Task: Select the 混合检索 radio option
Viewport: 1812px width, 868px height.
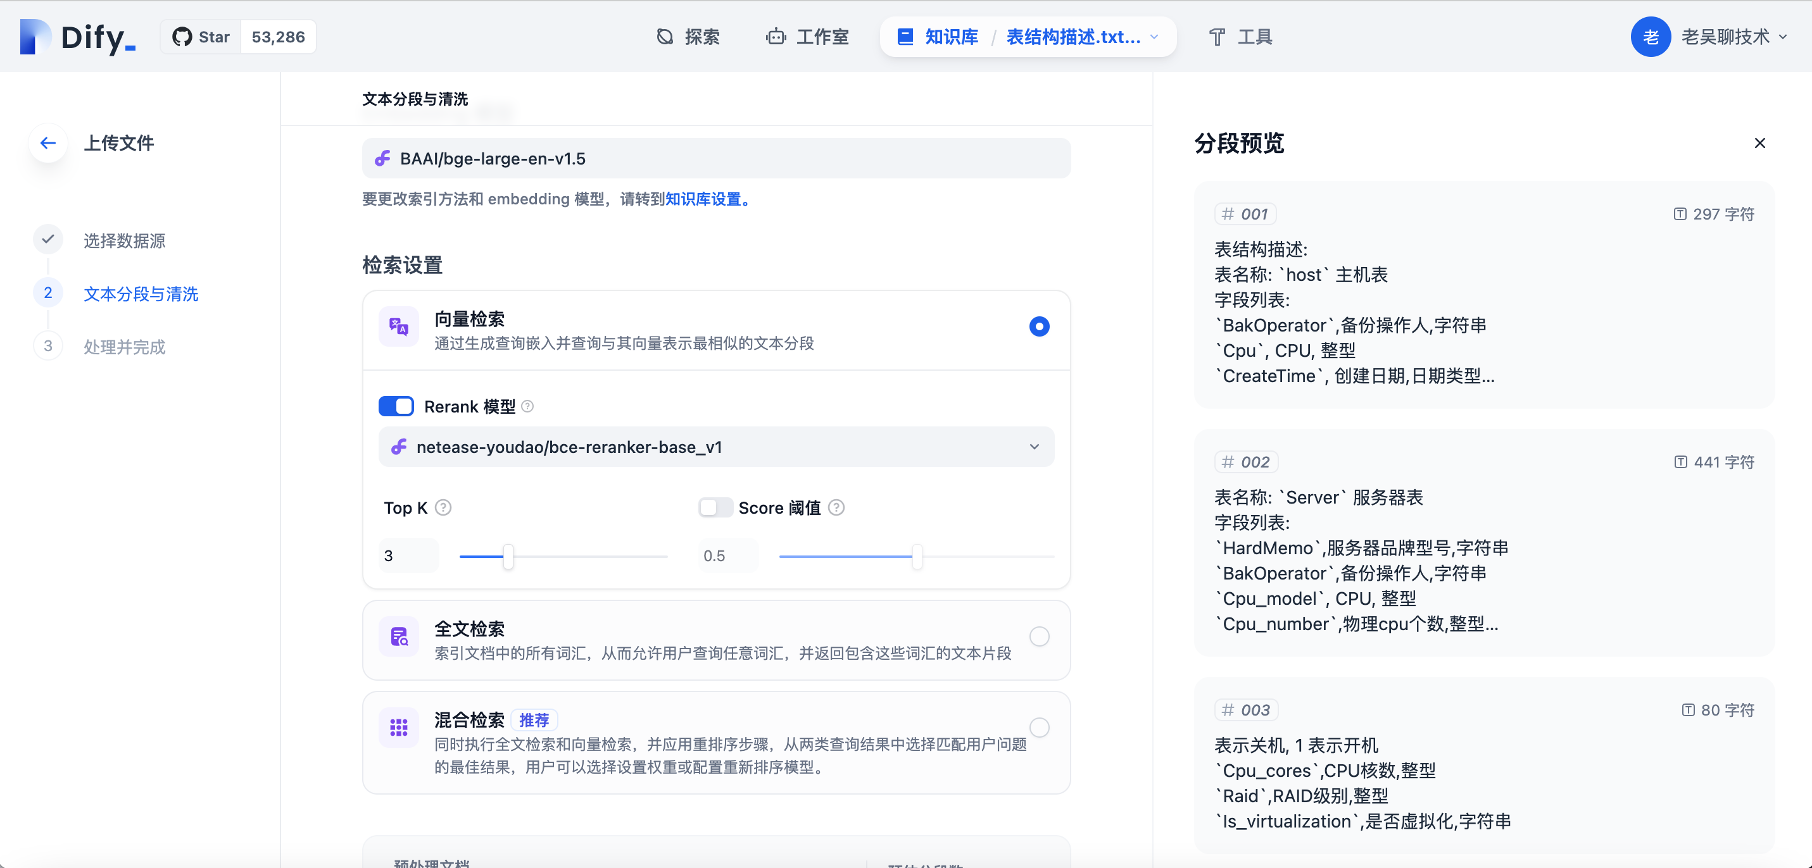Action: point(1039,728)
